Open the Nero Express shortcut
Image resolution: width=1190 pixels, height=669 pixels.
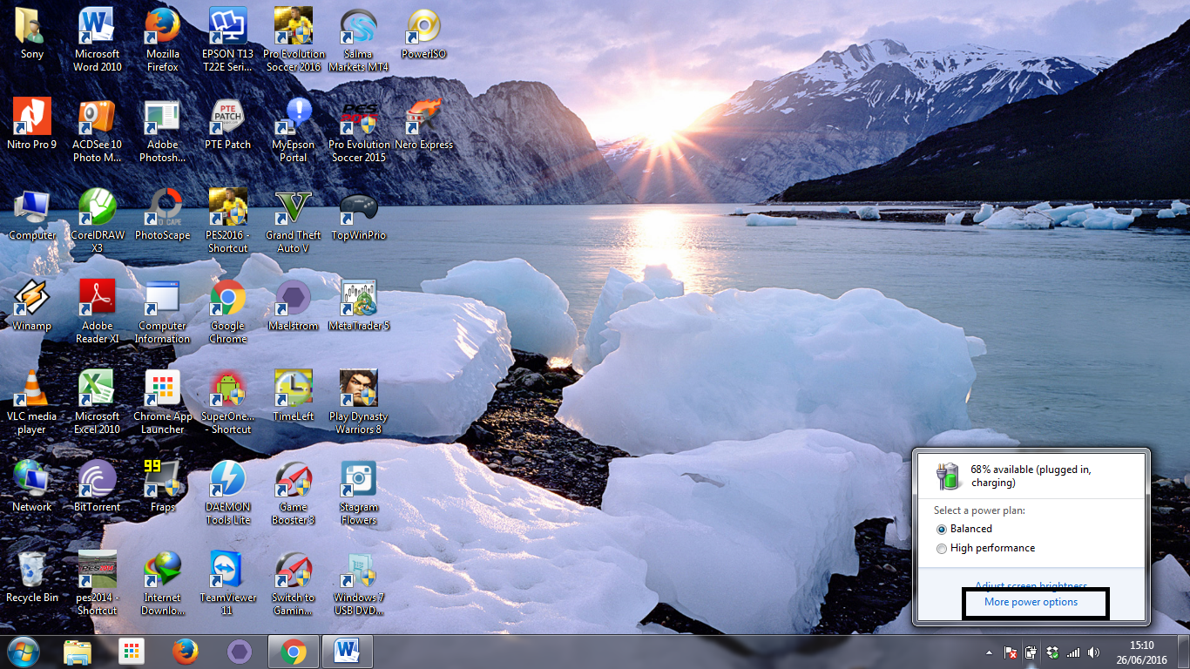(423, 125)
